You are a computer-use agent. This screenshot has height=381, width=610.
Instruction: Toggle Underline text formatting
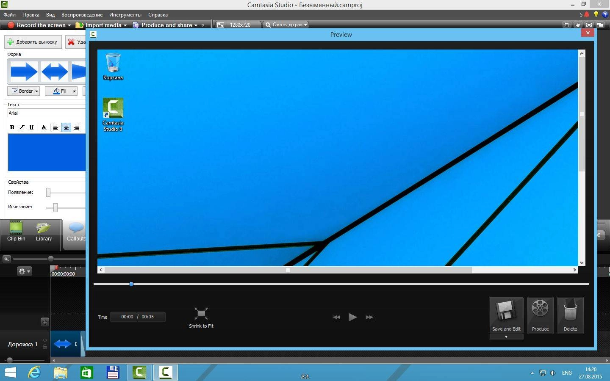pos(31,127)
